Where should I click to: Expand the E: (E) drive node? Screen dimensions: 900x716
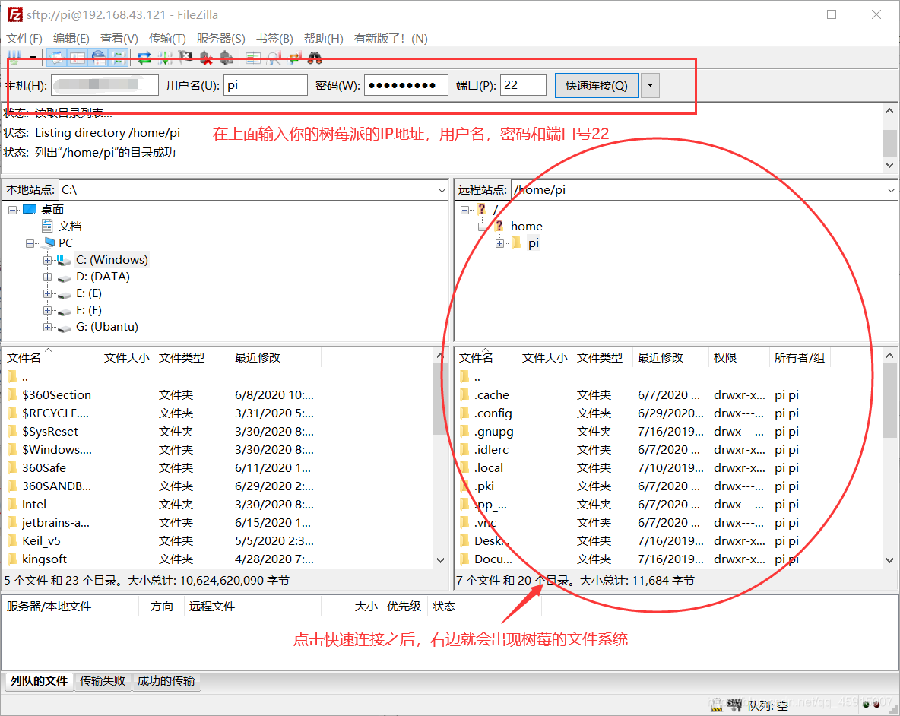47,293
